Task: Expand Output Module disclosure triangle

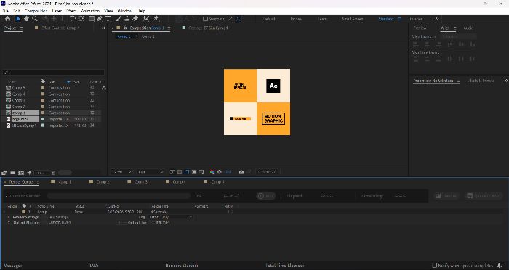Action: [9, 223]
